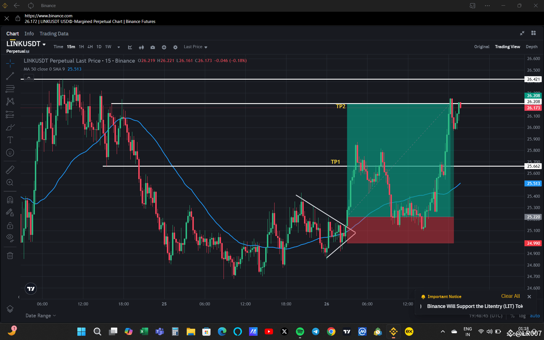Collapse the indicator legend chevron
Viewport: 544px width, 340px height.
coord(29,77)
